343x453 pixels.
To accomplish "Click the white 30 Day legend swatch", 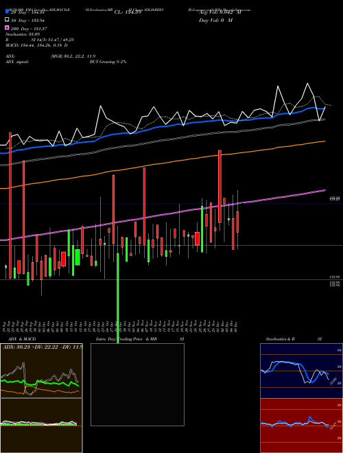I will 7,20.
